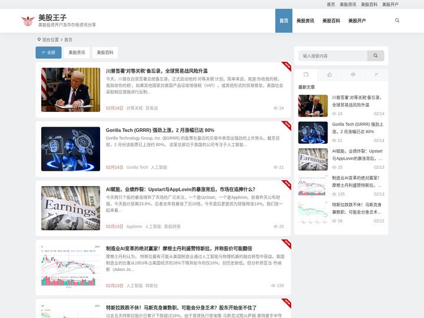Open 美股百科 in the main navigation
The height and width of the screenshot is (318, 424).
331,21
